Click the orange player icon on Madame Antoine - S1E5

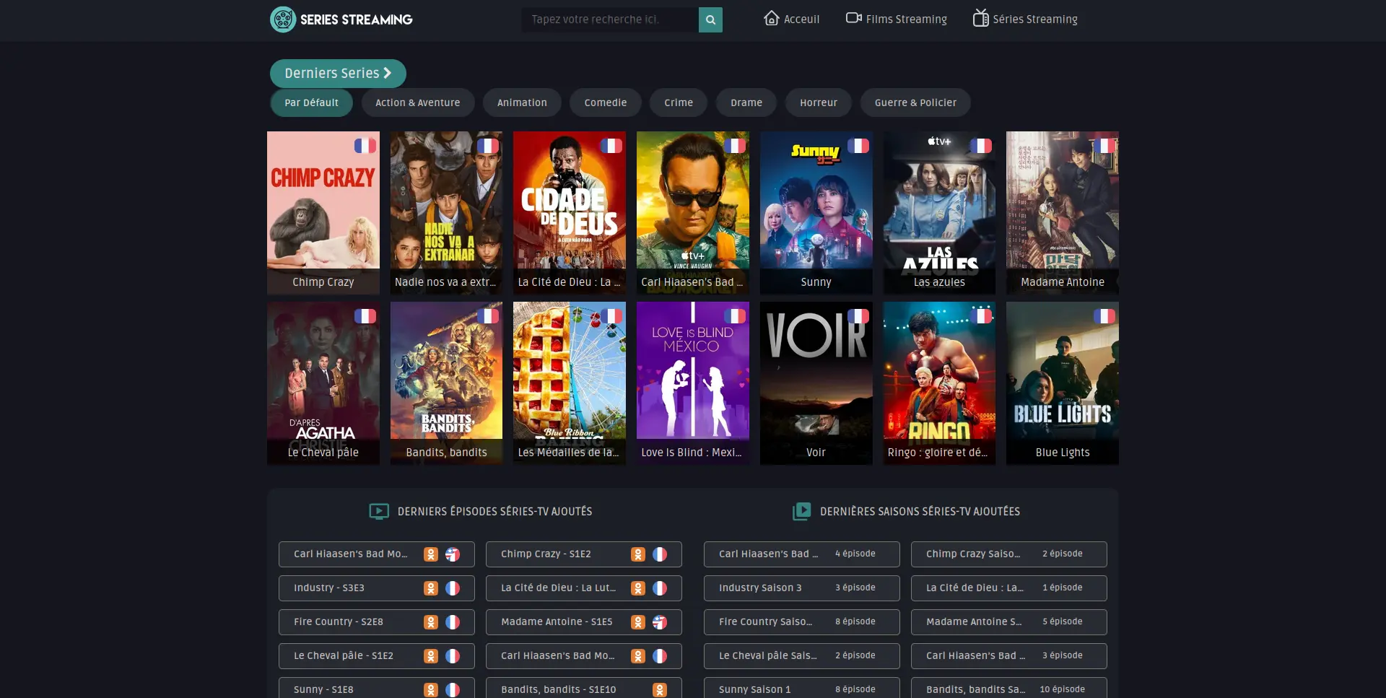click(638, 622)
